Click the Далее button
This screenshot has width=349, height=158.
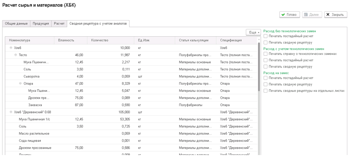pyautogui.click(x=312, y=15)
